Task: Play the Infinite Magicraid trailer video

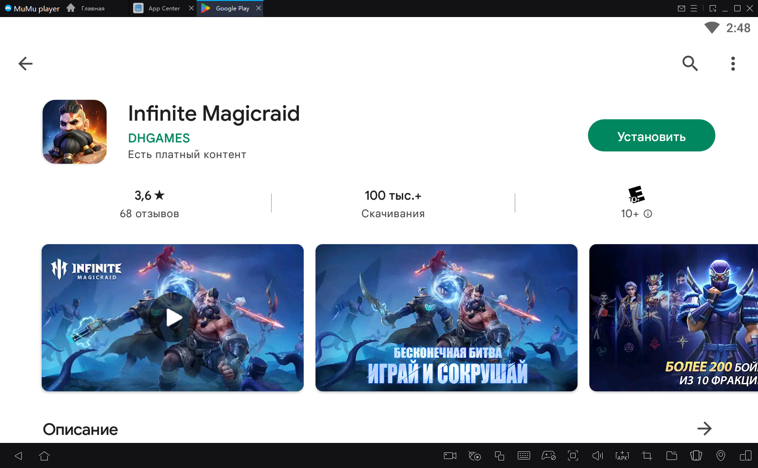Action: [172, 318]
